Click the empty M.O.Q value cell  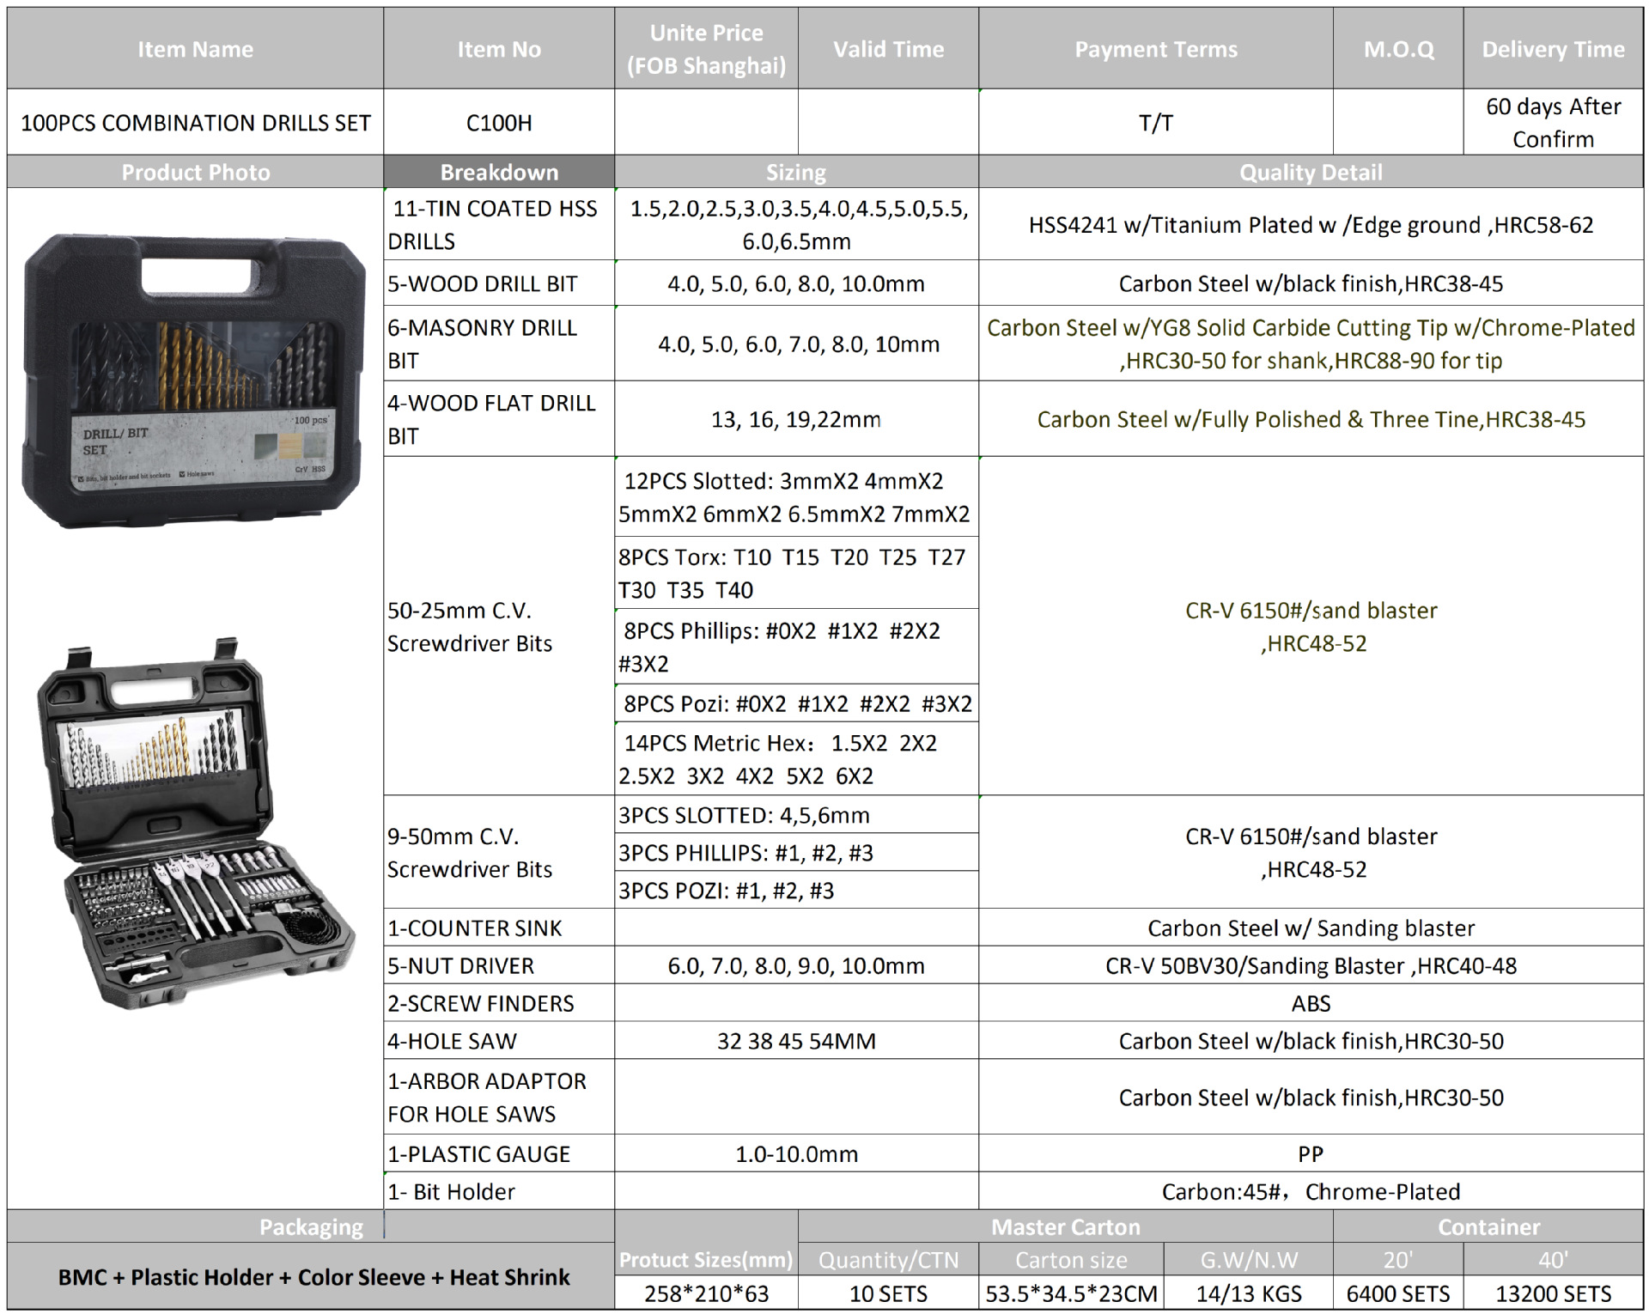coord(1397,123)
